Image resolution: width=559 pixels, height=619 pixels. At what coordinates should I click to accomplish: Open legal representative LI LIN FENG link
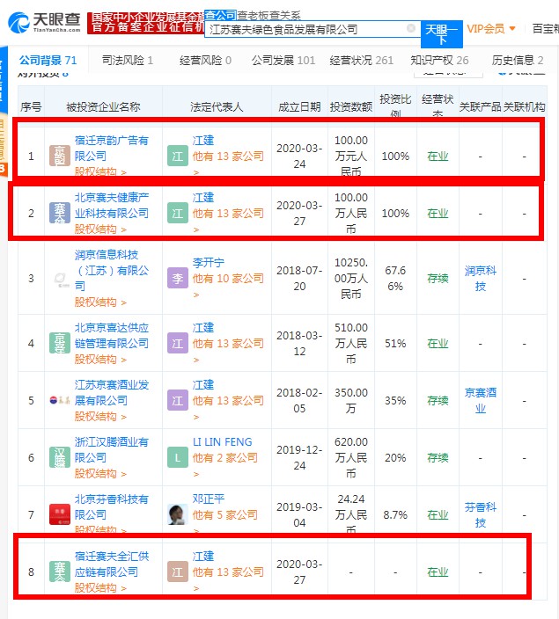pos(222,441)
